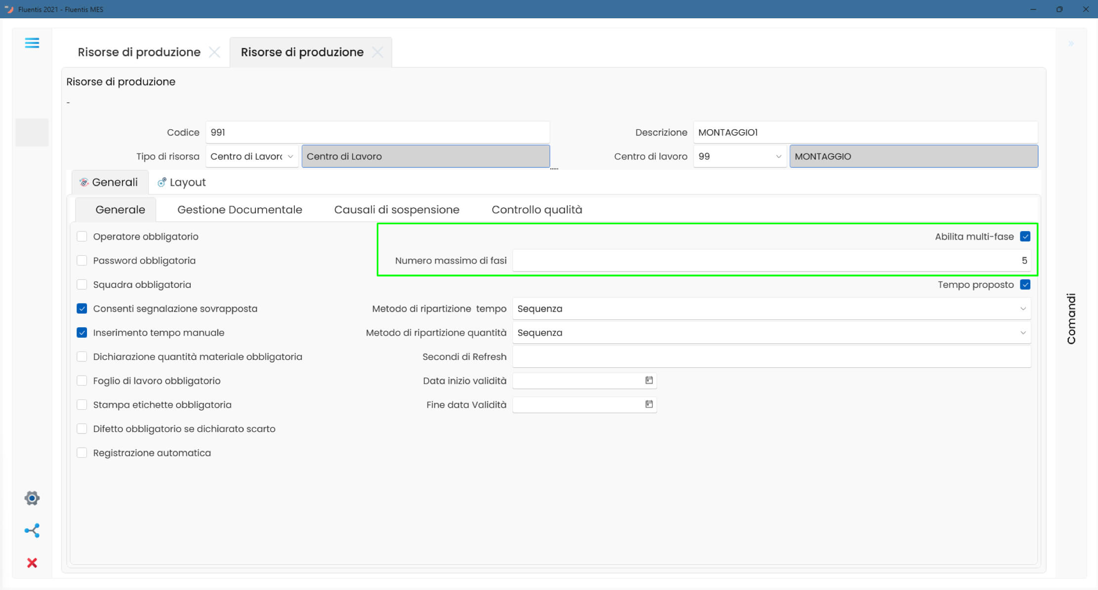The height and width of the screenshot is (590, 1098).
Task: Open settings gear icon in sidebar
Action: (32, 498)
